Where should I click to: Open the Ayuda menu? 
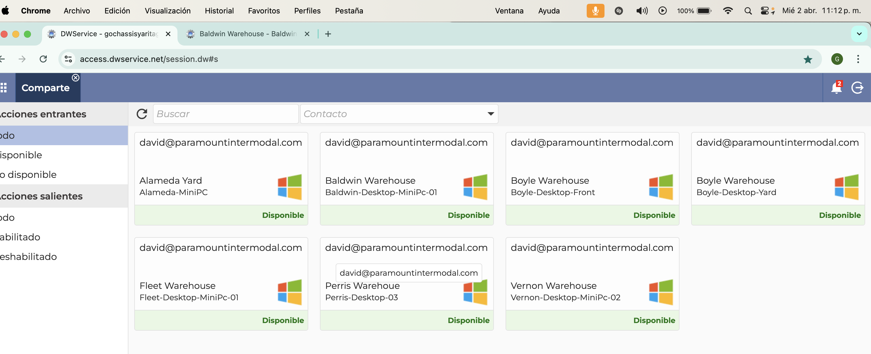[x=549, y=11]
